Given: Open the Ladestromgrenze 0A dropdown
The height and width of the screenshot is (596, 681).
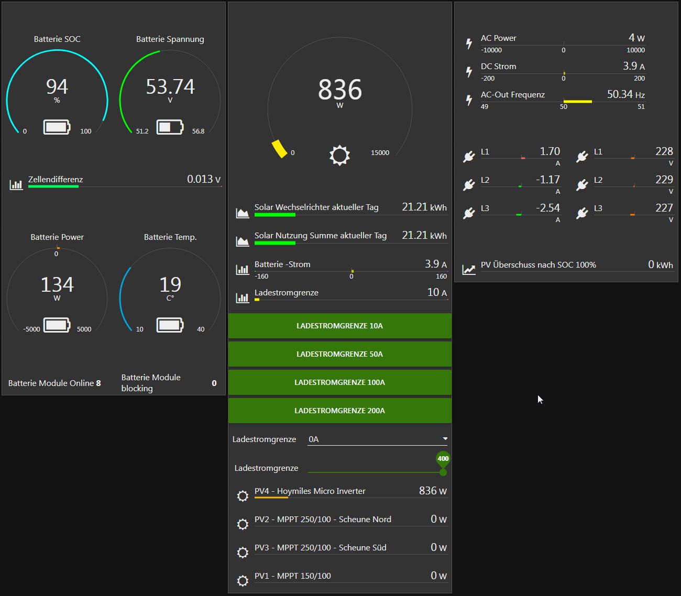Looking at the screenshot, I should tap(378, 439).
